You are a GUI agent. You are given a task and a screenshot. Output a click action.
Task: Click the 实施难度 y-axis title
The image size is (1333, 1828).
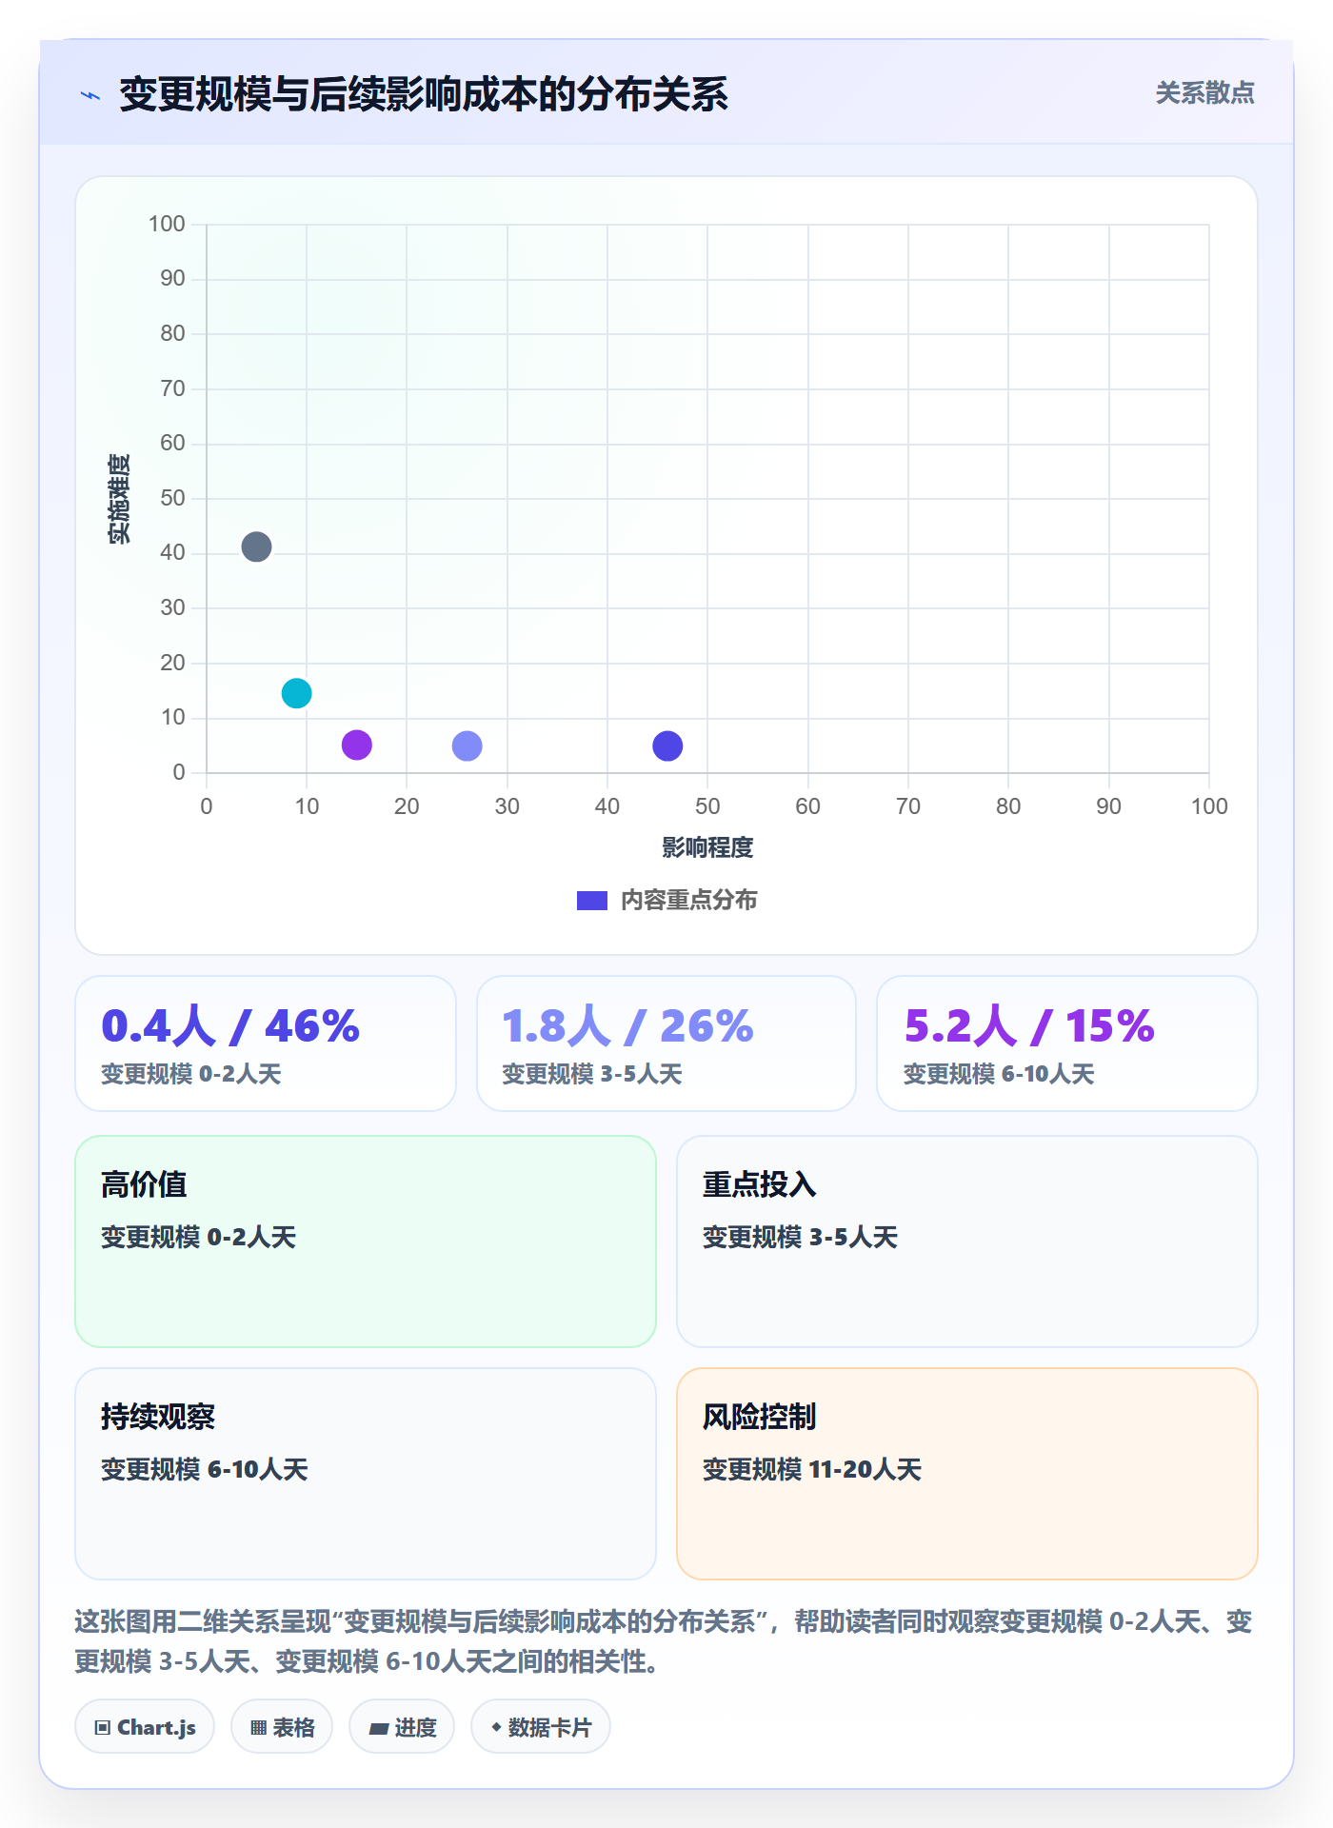(118, 499)
